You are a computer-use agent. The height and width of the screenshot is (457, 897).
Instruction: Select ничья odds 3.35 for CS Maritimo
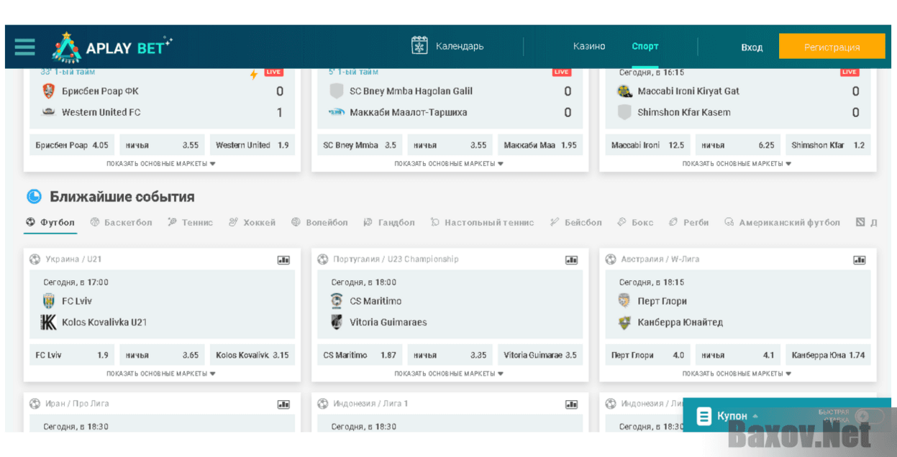click(450, 355)
